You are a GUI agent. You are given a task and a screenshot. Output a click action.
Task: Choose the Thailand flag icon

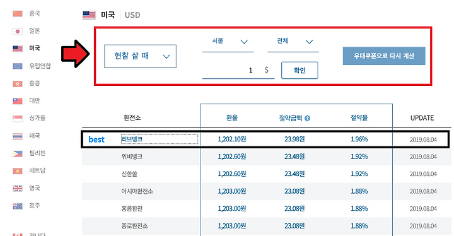18,136
